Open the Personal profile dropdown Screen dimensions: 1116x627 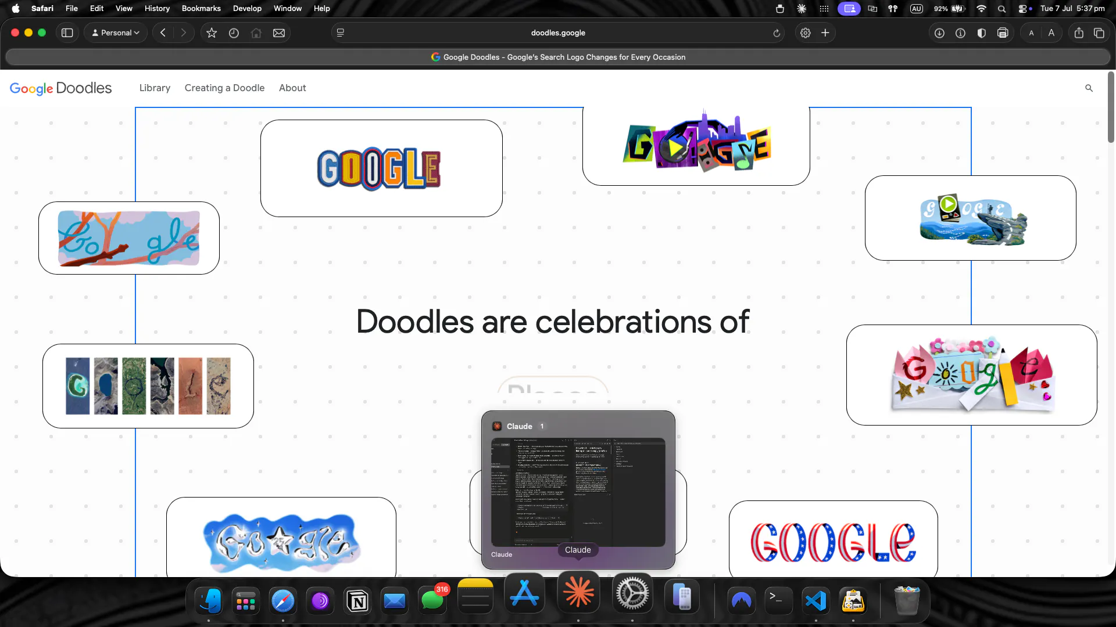pos(116,33)
